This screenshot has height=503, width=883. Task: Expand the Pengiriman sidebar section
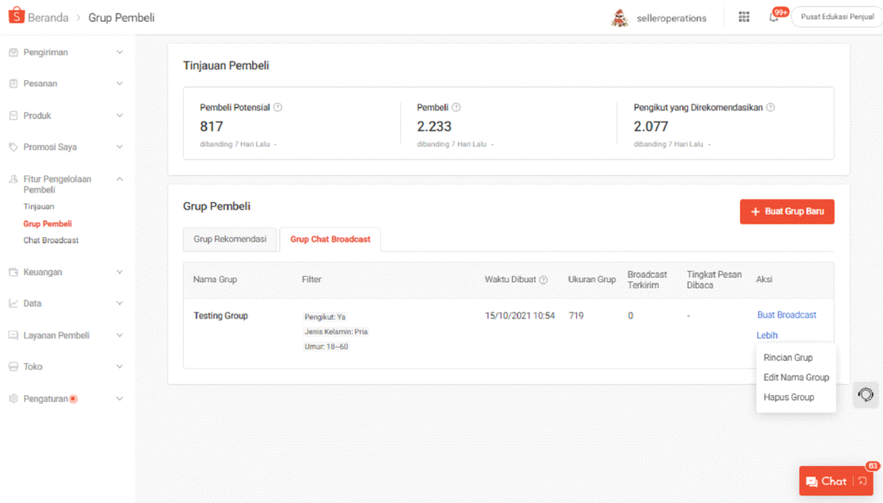[x=119, y=53]
